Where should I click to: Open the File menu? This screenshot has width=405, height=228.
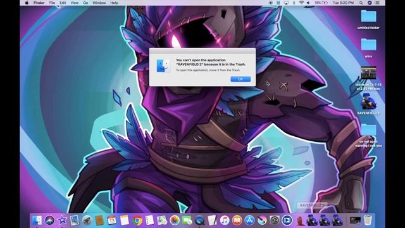click(52, 3)
